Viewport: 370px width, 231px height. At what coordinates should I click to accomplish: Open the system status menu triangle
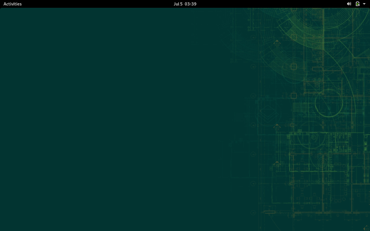click(x=364, y=4)
